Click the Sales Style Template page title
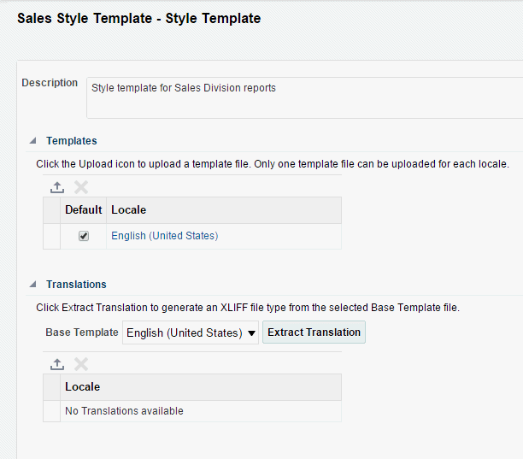The width and height of the screenshot is (523, 459). pyautogui.click(x=139, y=18)
